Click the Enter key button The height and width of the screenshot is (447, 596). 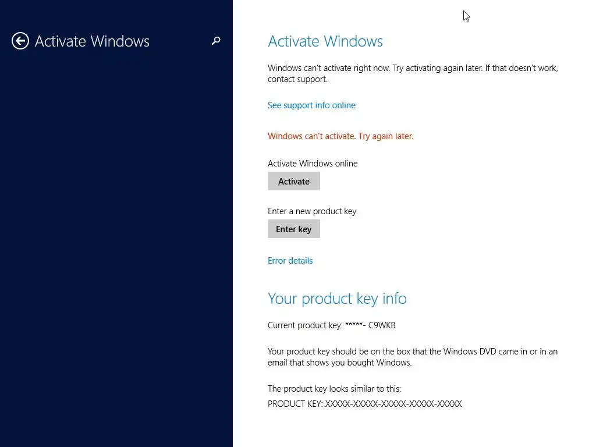point(294,229)
